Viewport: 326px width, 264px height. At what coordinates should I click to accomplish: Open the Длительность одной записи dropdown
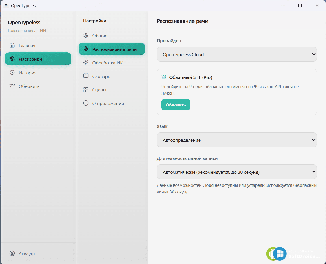tap(237, 172)
